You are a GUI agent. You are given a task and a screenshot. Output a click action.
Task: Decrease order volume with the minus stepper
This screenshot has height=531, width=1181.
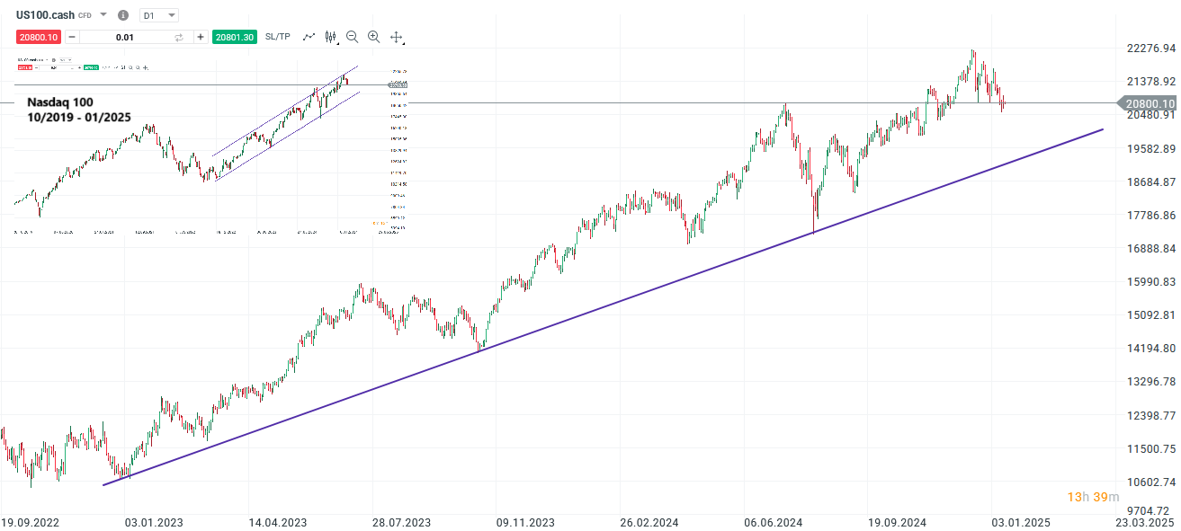click(72, 37)
